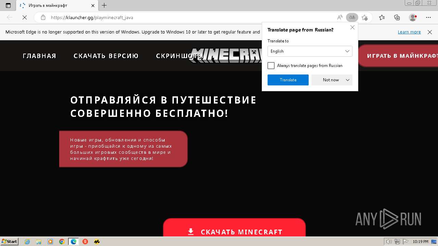Open Action Center flag icon
The width and height of the screenshot is (438, 246).
(405, 242)
